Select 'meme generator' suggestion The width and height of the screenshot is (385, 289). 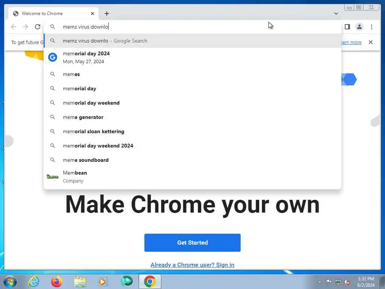pyautogui.click(x=192, y=117)
